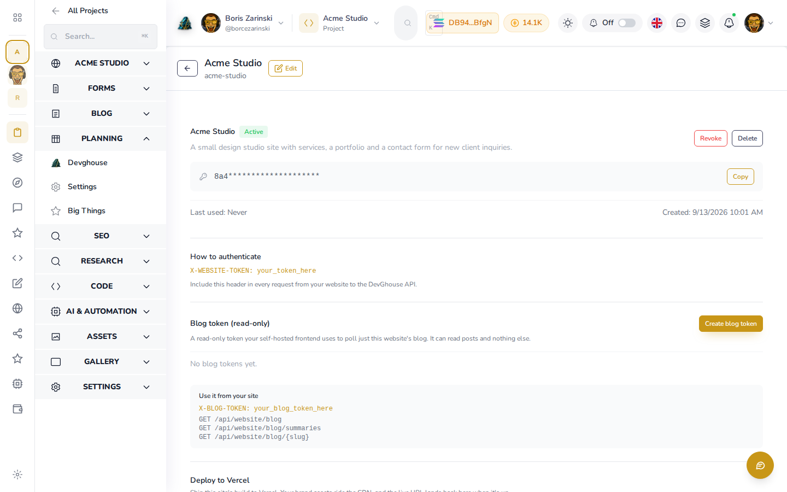Viewport: 787px width, 492px height.
Task: Click the back arrow beside Acme Studio title
Action: tap(187, 68)
